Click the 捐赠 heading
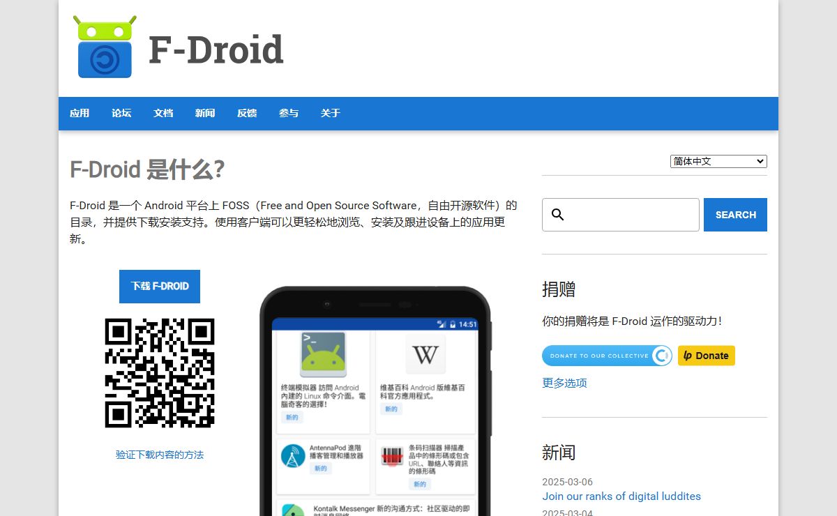This screenshot has width=837, height=516. click(559, 289)
